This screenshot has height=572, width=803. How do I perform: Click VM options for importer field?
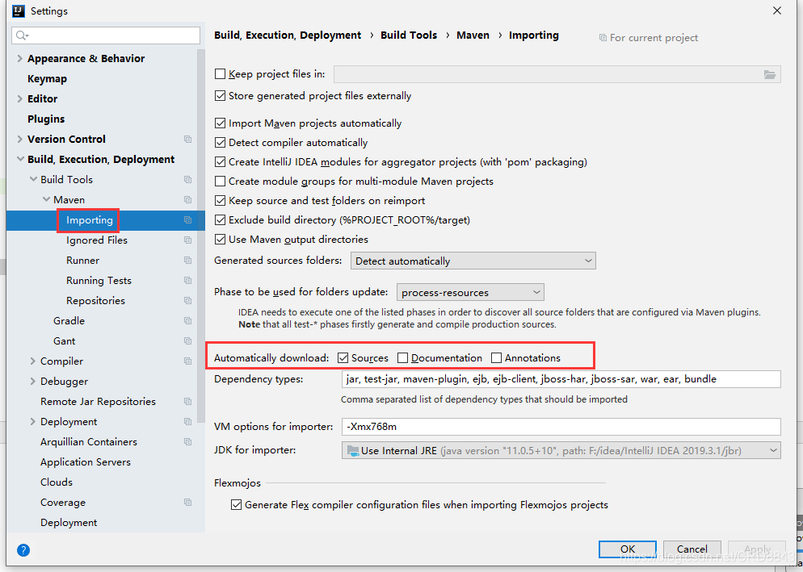(x=561, y=427)
